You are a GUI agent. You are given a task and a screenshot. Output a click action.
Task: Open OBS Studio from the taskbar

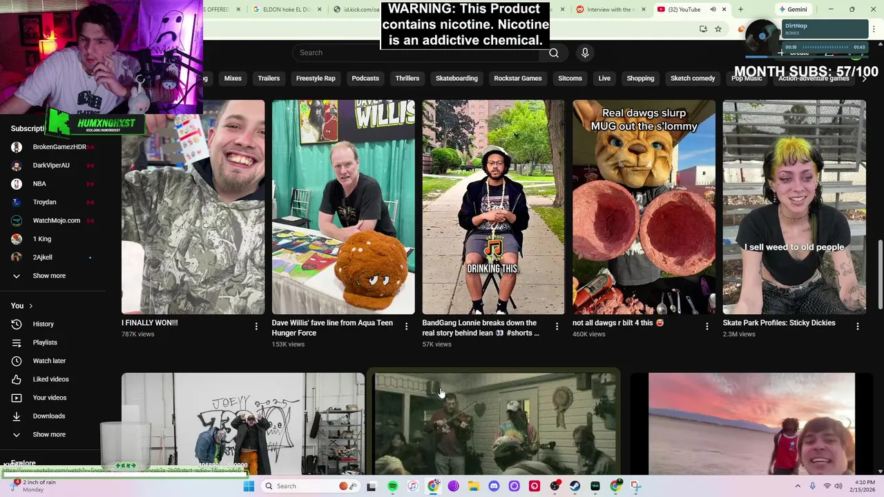tap(555, 486)
